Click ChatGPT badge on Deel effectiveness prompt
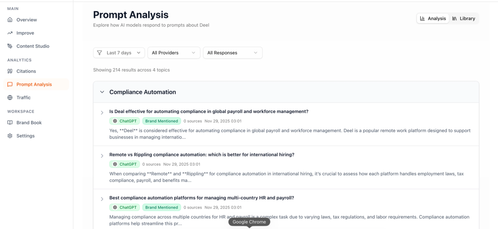 (125, 121)
